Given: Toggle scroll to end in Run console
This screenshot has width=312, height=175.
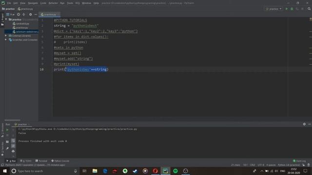Looking at the screenshot, I should (13, 146).
